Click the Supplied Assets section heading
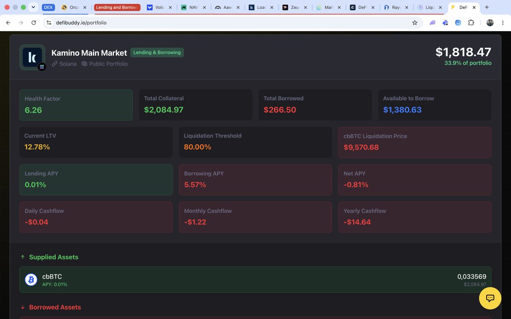The height and width of the screenshot is (319, 511). (x=54, y=257)
